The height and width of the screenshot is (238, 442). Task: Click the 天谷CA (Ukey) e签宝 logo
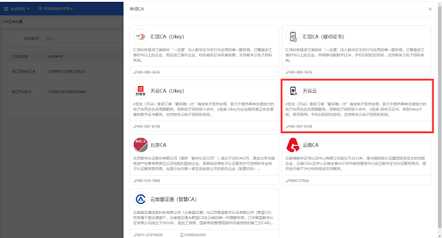click(140, 91)
